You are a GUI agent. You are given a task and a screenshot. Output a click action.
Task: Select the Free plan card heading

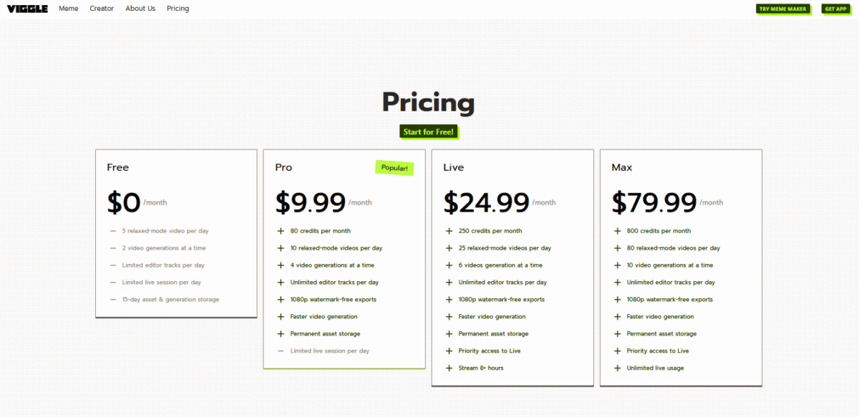tap(118, 167)
